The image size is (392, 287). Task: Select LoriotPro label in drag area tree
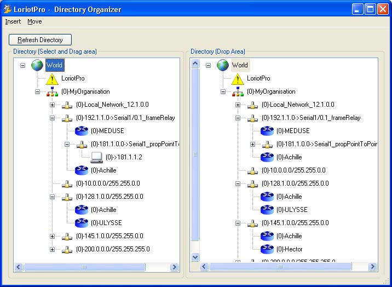[73, 78]
